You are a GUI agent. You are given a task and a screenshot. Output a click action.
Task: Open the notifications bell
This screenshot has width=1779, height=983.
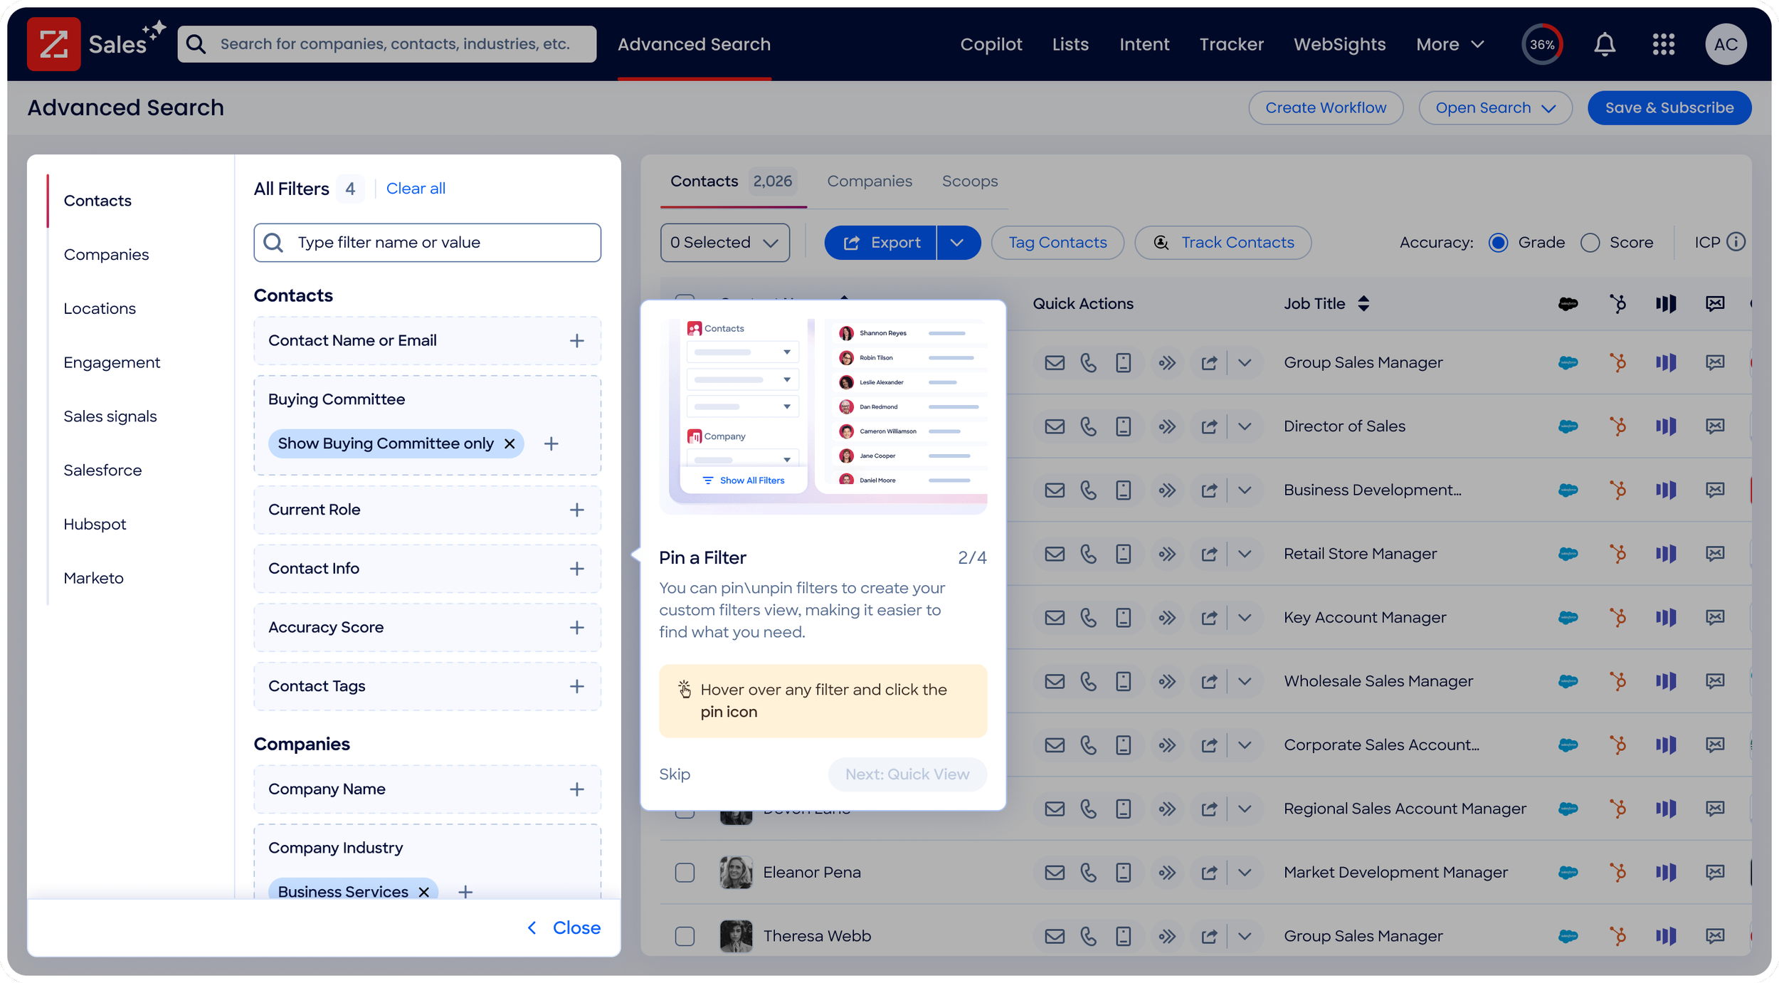pos(1604,45)
